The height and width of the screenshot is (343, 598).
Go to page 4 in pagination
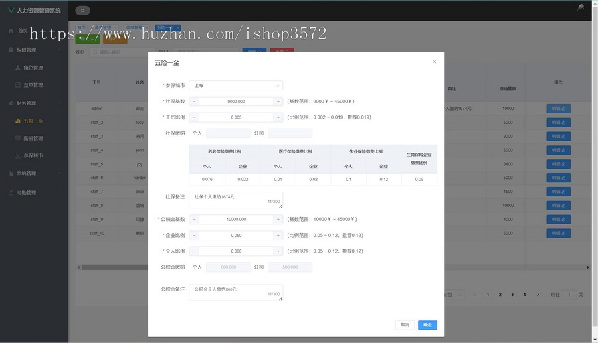coord(524,295)
